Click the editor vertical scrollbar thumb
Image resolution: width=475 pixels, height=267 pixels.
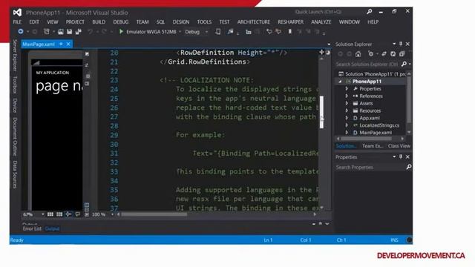pos(321,112)
